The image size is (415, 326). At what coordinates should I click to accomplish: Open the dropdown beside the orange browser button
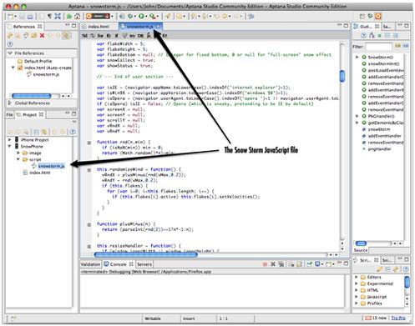[x=112, y=17]
